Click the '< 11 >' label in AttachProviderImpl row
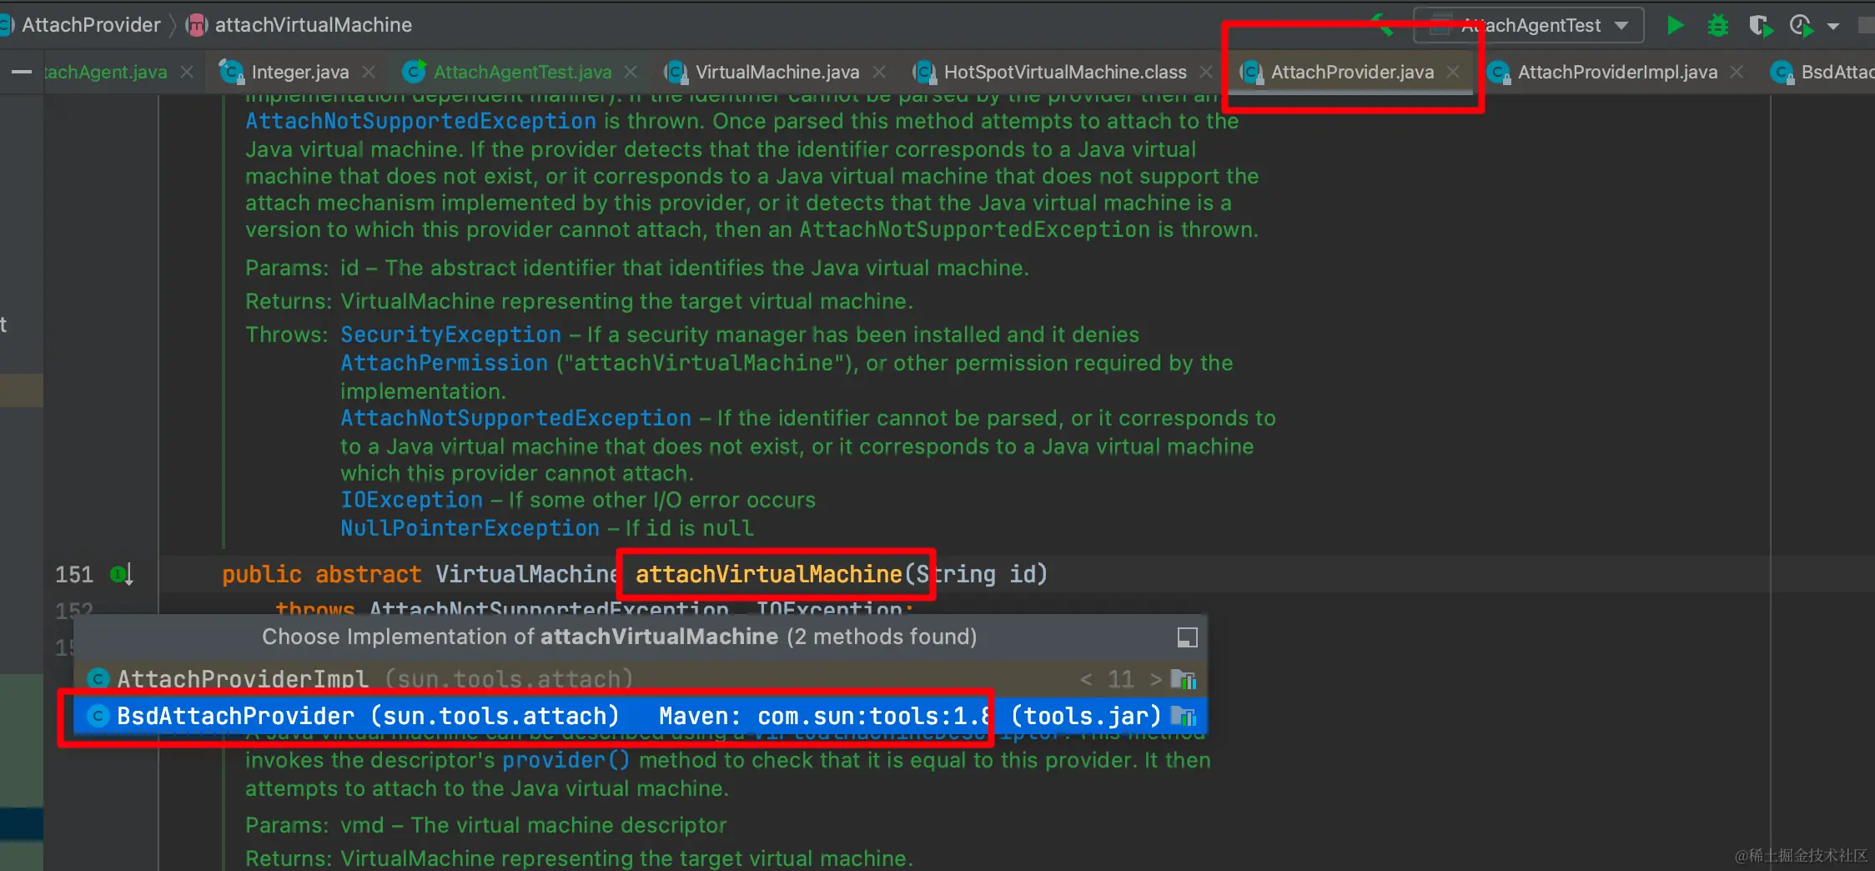 [x=1121, y=679]
